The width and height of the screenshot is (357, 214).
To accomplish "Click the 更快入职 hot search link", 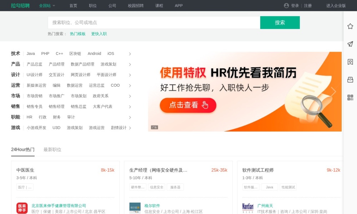I will 99,34.
